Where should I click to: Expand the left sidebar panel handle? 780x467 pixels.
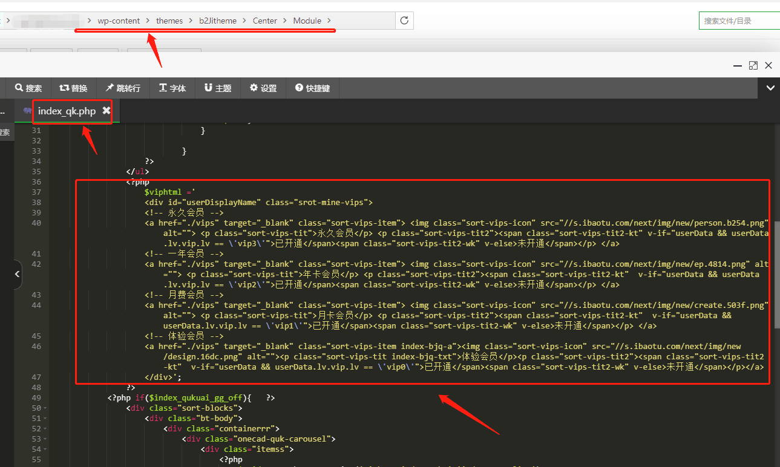click(17, 275)
